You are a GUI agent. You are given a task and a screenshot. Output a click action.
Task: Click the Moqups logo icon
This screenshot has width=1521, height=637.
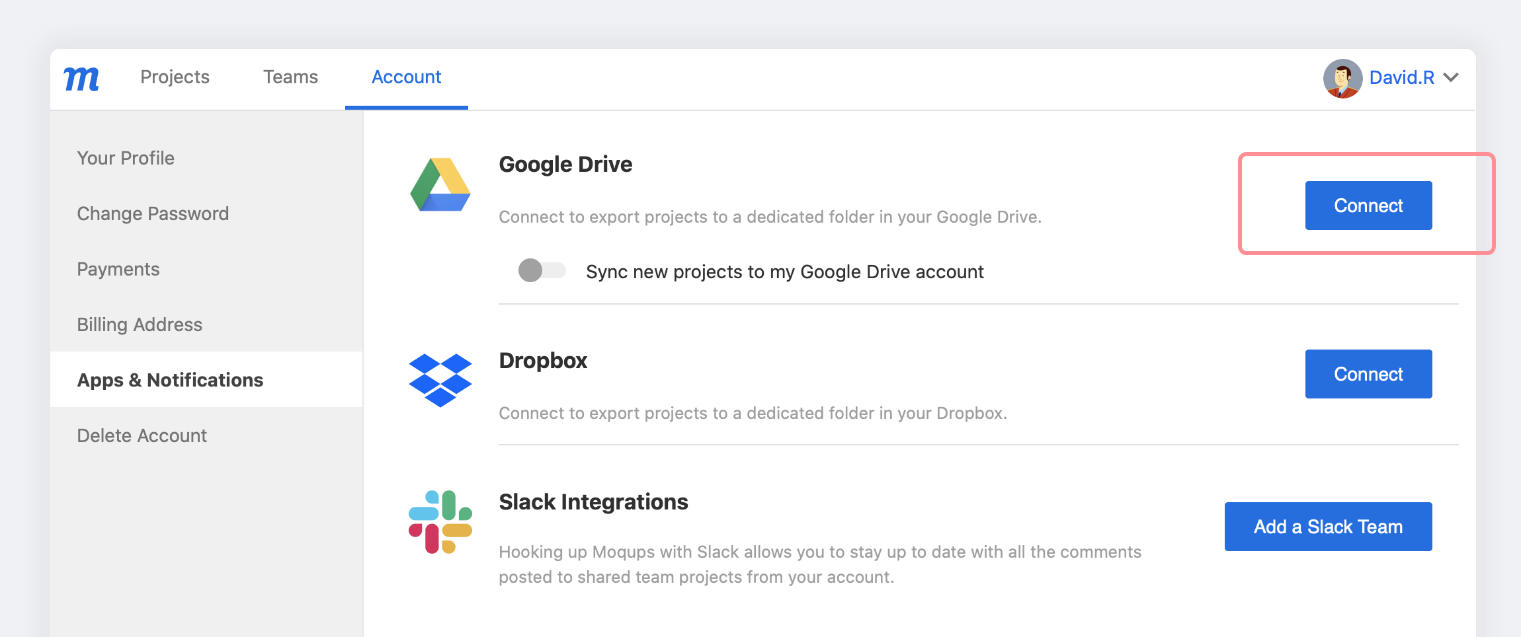tap(81, 77)
